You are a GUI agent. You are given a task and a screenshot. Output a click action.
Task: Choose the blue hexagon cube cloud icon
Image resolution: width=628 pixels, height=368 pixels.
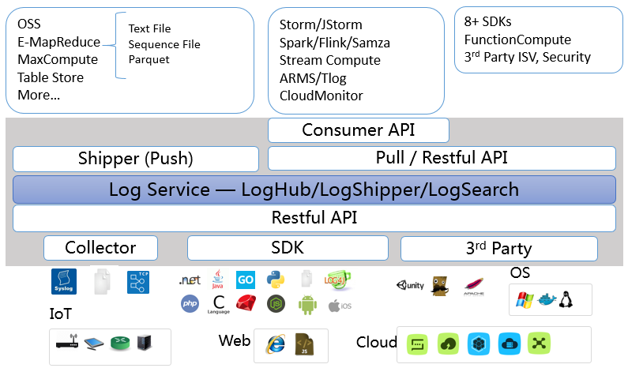(x=479, y=344)
